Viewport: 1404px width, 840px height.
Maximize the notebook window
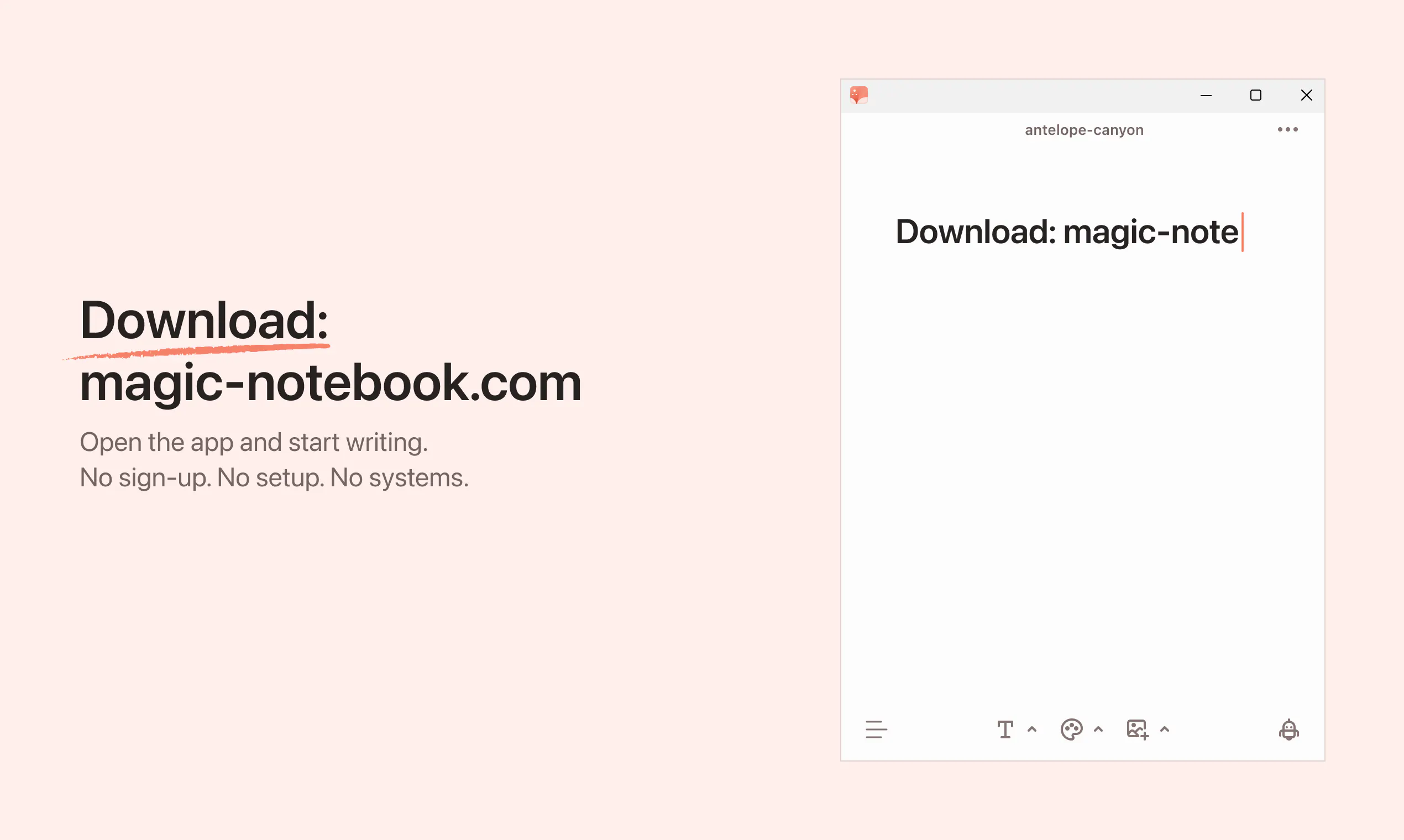pyautogui.click(x=1255, y=95)
